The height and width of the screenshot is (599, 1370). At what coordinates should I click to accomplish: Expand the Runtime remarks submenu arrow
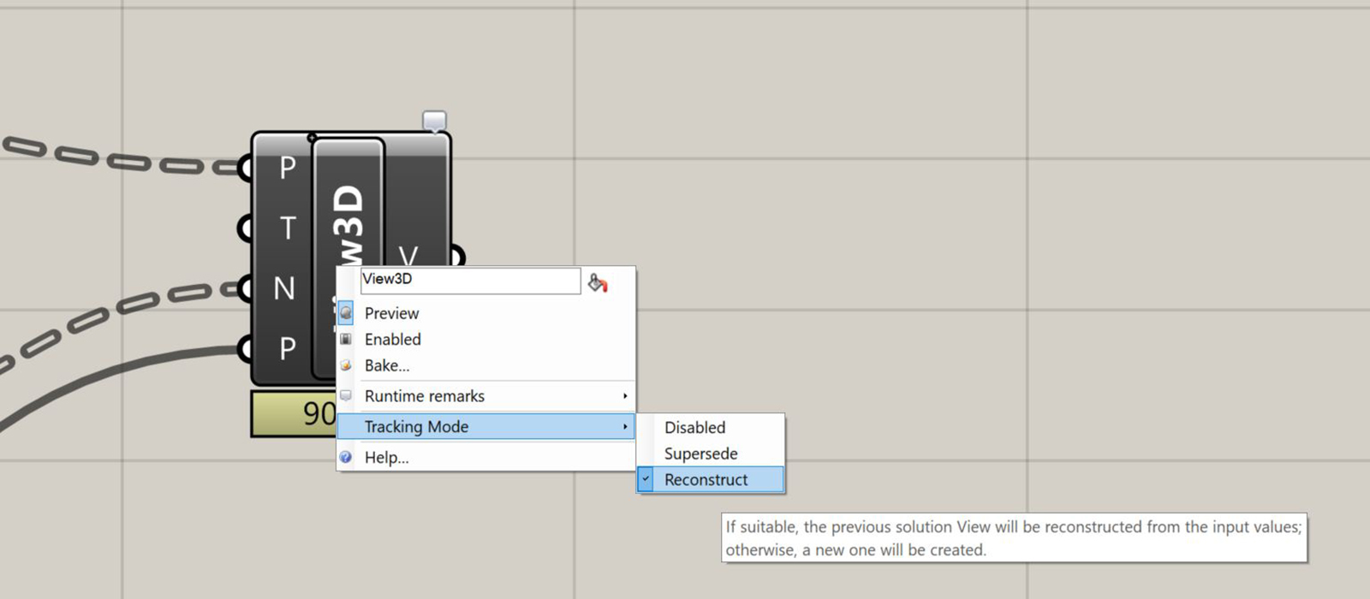(x=625, y=395)
